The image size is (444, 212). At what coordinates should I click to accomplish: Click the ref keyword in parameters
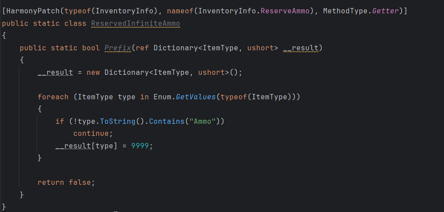(x=142, y=48)
